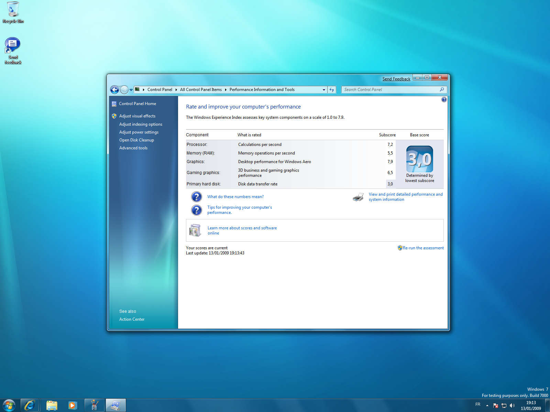This screenshot has height=412, width=550.
Task: Click the FR language indicator
Action: (x=478, y=404)
